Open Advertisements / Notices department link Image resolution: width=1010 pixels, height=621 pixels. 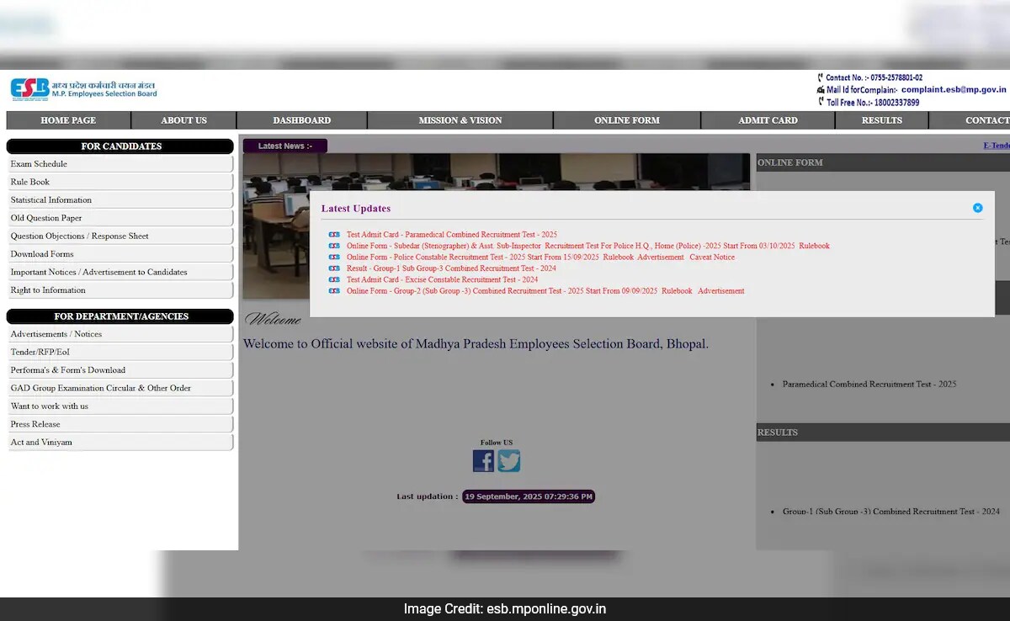coord(120,334)
